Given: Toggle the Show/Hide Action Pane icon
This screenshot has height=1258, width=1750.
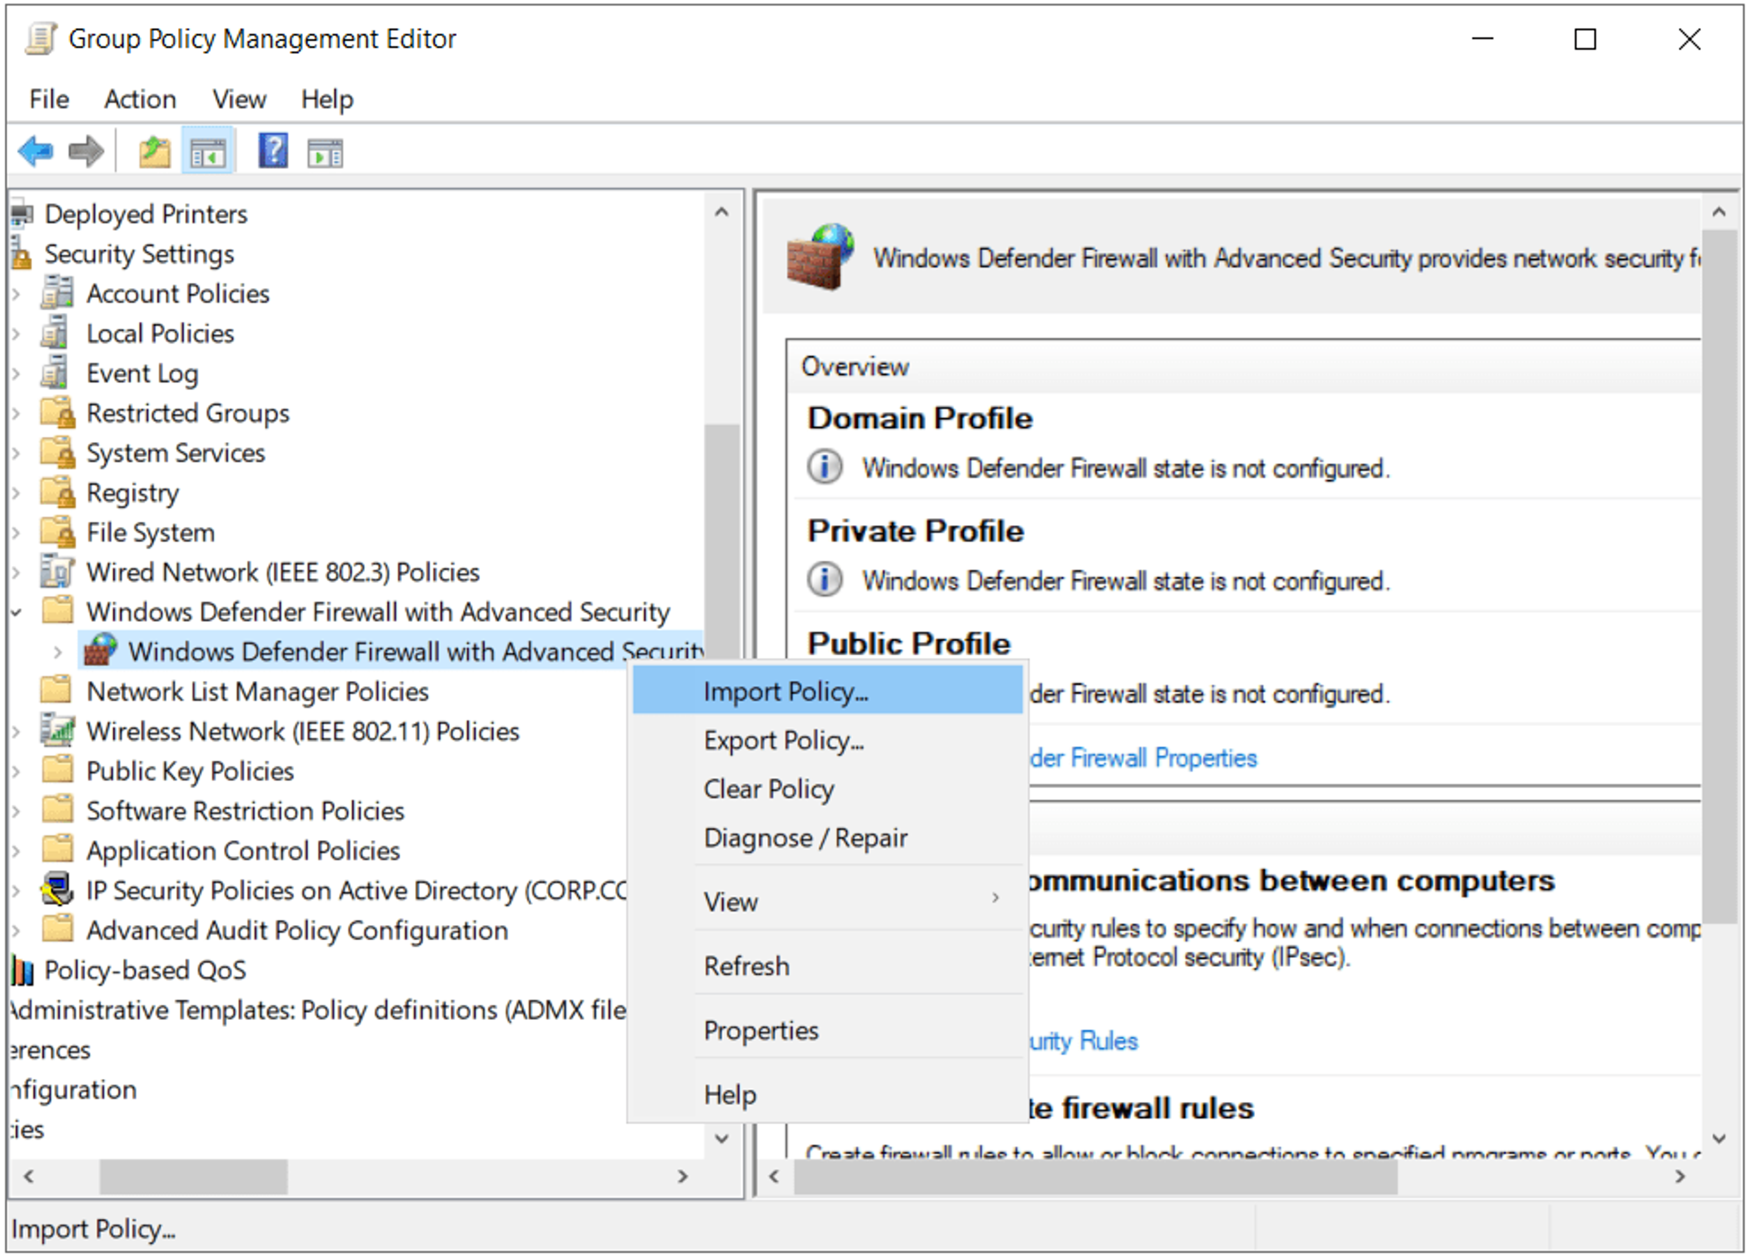Looking at the screenshot, I should (325, 153).
